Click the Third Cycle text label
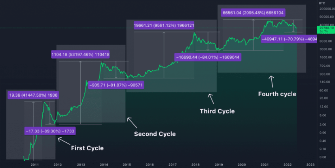 tap(217, 111)
